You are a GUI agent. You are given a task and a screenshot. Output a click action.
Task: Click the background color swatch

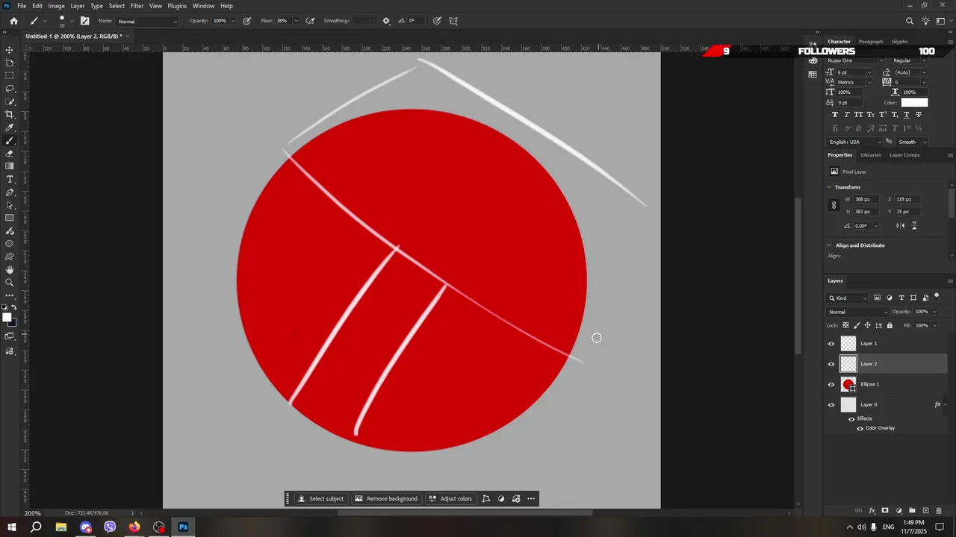[12, 323]
